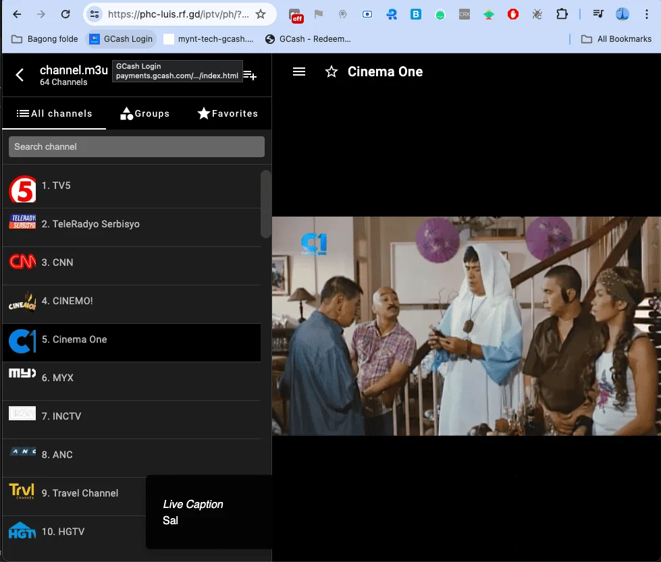Switch to the Groups tab
This screenshot has height=562, width=661.
click(x=144, y=113)
